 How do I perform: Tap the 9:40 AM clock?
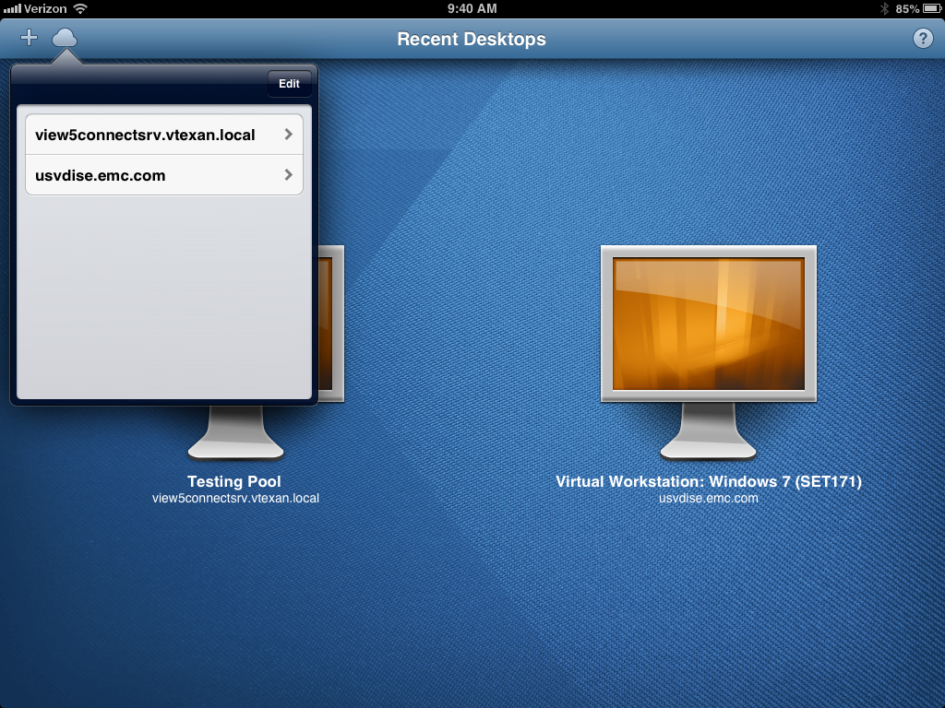[472, 8]
